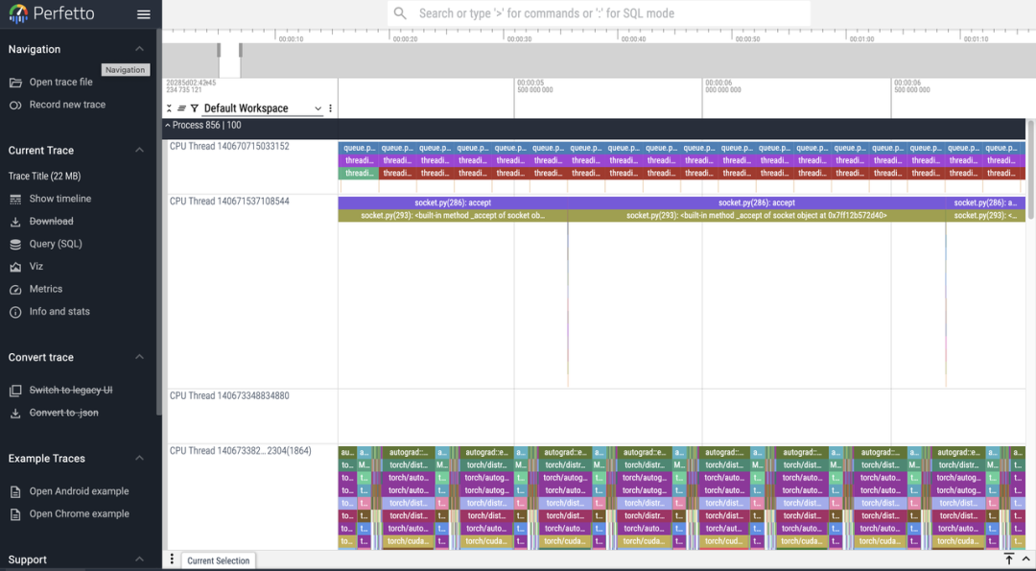Screen dimensions: 1036x571
Task: Open Chrome example trace
Action: coord(79,513)
